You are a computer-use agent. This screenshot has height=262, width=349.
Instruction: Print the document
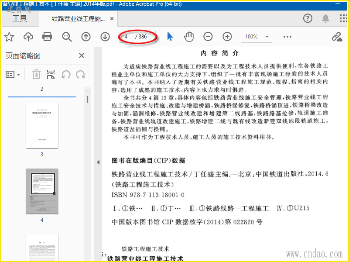[47, 37]
